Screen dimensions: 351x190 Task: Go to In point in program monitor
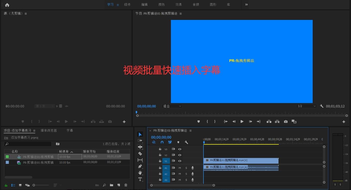tap(226, 122)
